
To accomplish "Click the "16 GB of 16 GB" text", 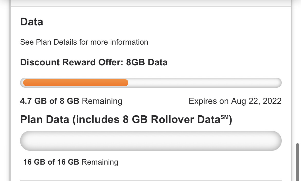I will [51, 162].
